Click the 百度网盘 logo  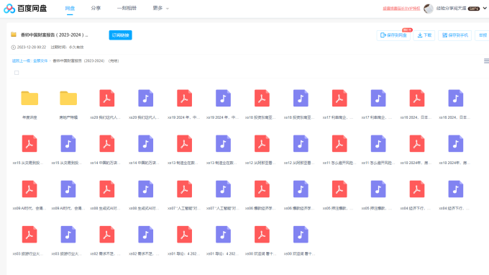[25, 9]
